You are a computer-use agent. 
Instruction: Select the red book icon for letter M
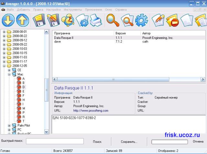pos(19,108)
